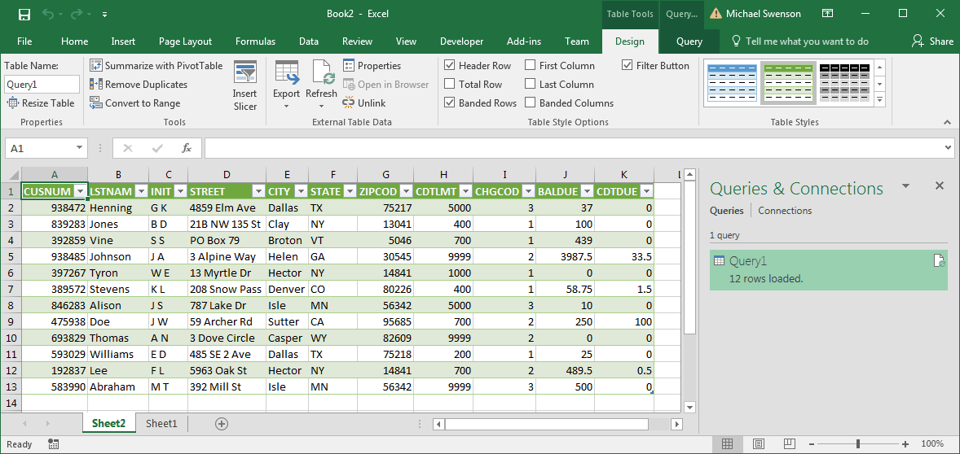960x454 pixels.
Task: Select Convert to Range
Action: pyautogui.click(x=135, y=103)
